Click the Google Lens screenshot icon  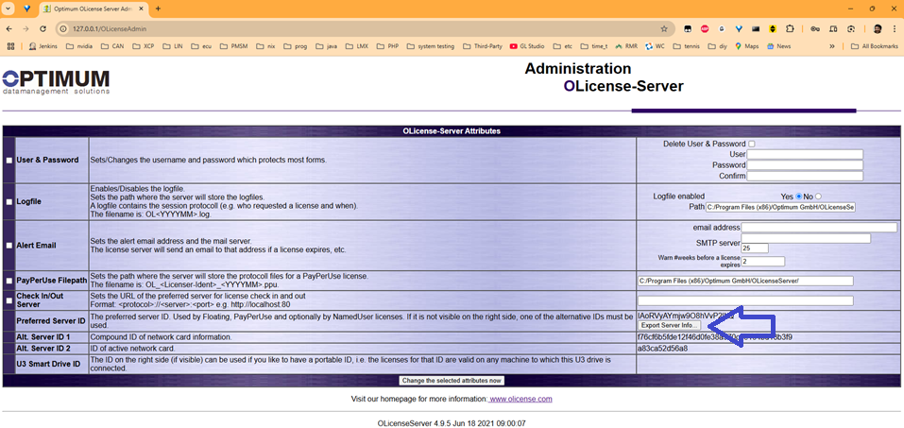coord(851,28)
